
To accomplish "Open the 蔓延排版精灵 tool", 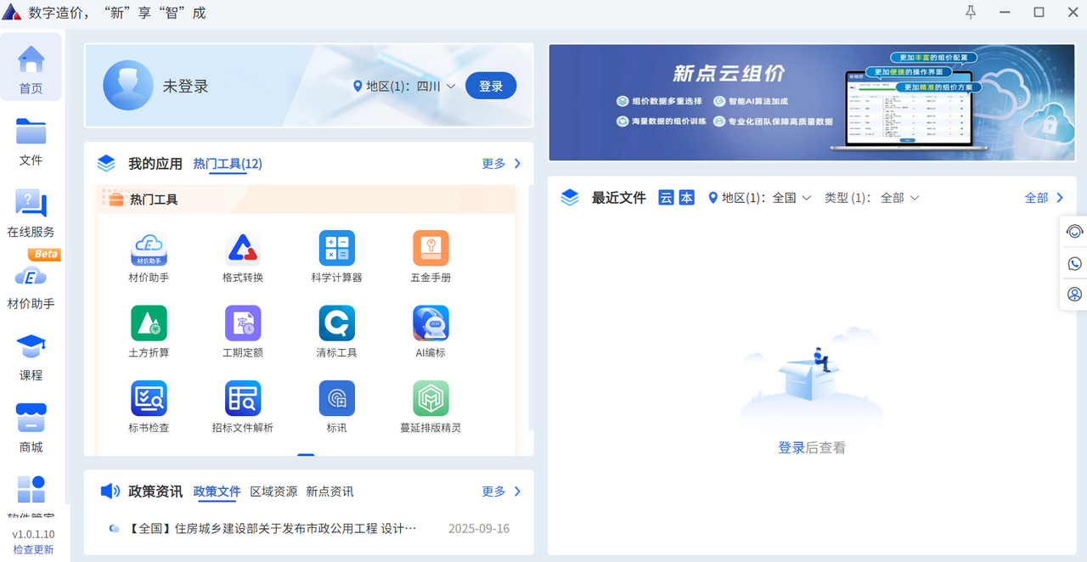I will pos(430,406).
